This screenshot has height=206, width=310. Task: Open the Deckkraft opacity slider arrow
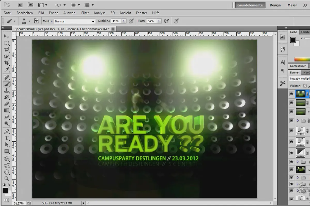pos(124,21)
